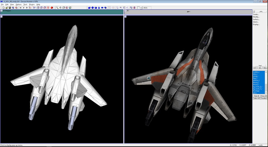Toggle the MUL selection mode button
Image resolution: width=268 pixels, height=147 pixels.
(x=265, y=68)
